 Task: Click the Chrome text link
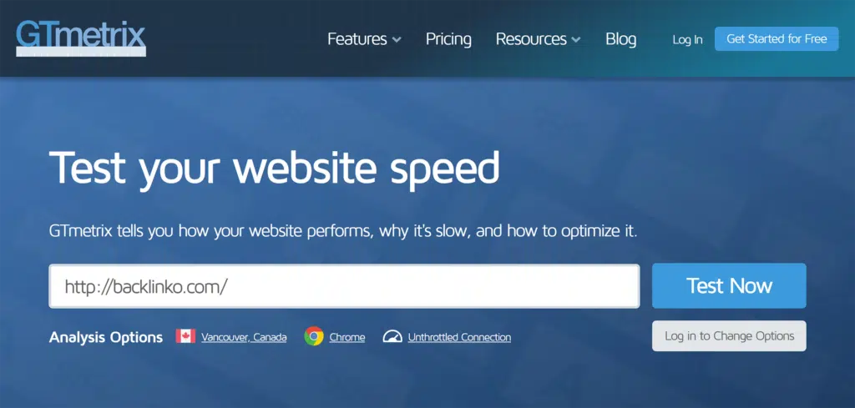(347, 337)
